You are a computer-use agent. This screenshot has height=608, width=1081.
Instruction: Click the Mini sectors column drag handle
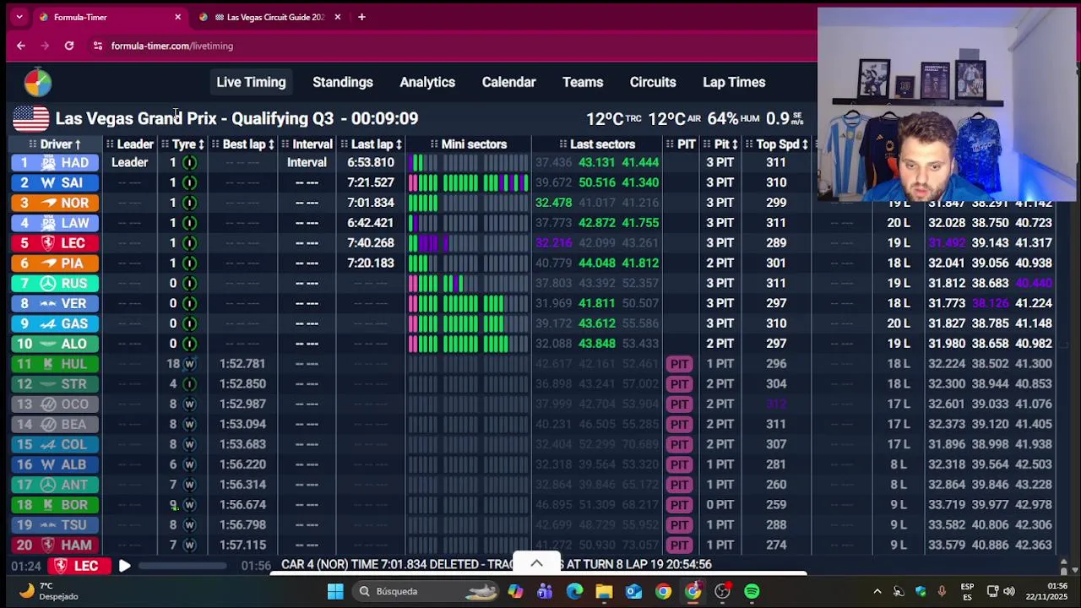coord(434,144)
